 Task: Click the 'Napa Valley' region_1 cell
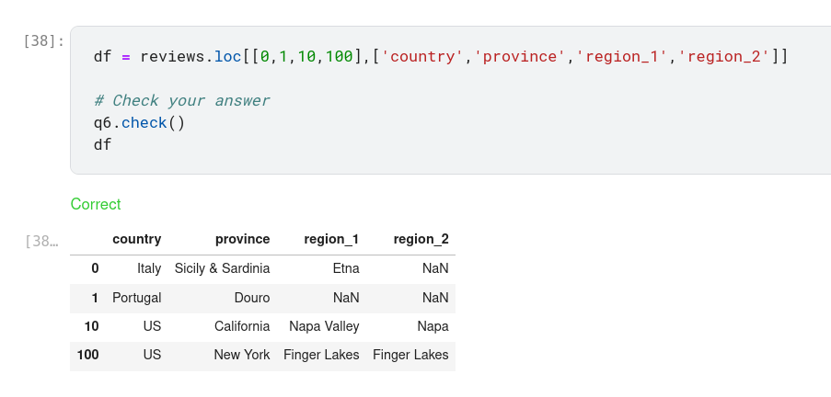pyautogui.click(x=324, y=326)
